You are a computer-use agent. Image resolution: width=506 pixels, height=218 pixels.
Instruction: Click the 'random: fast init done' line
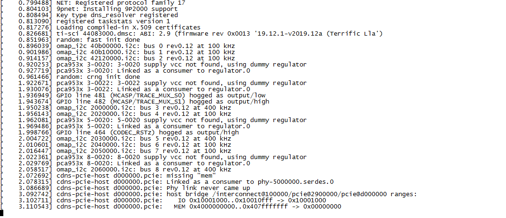(x=70, y=40)
